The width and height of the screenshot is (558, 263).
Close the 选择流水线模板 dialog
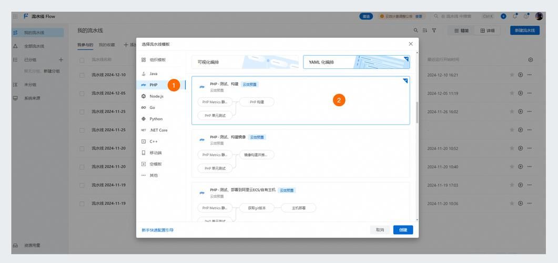pos(411,44)
